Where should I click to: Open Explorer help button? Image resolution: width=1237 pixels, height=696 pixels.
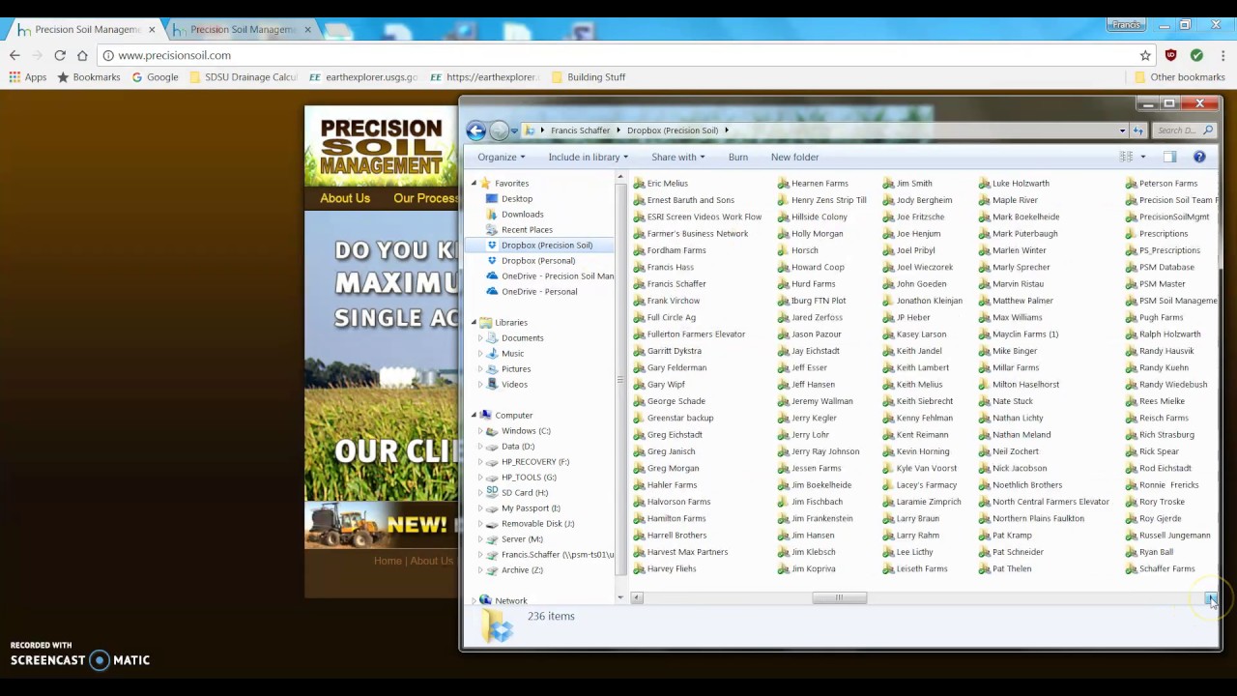(1199, 157)
